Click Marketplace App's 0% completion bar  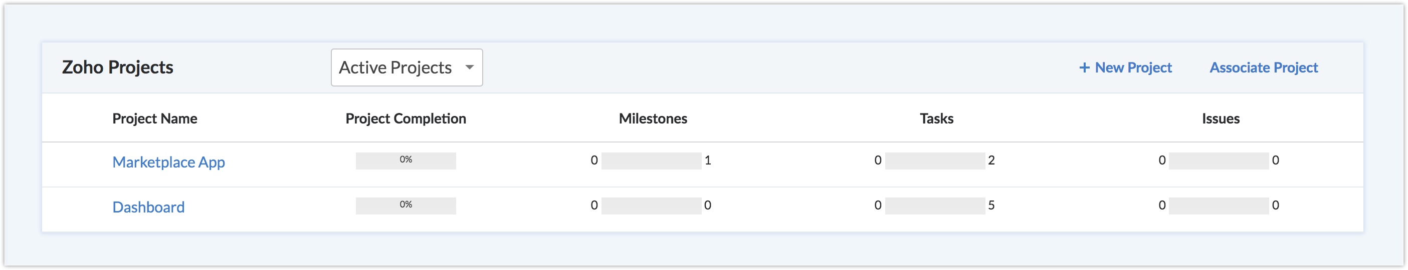[x=406, y=160]
